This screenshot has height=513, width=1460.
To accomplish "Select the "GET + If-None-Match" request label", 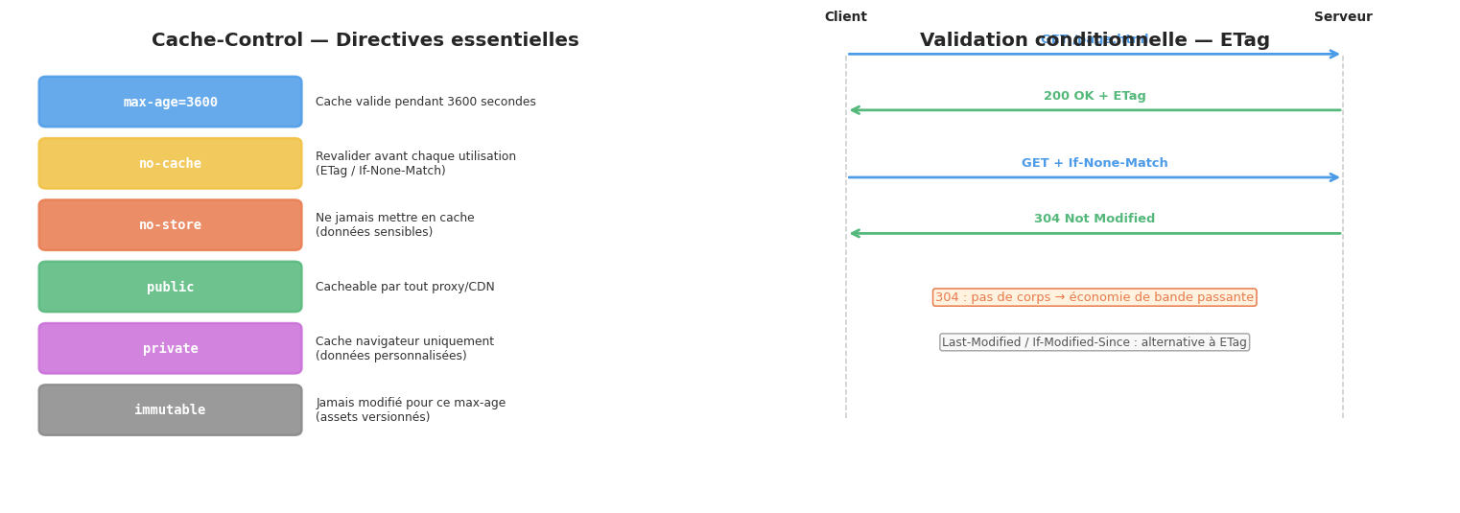I will [x=1095, y=163].
